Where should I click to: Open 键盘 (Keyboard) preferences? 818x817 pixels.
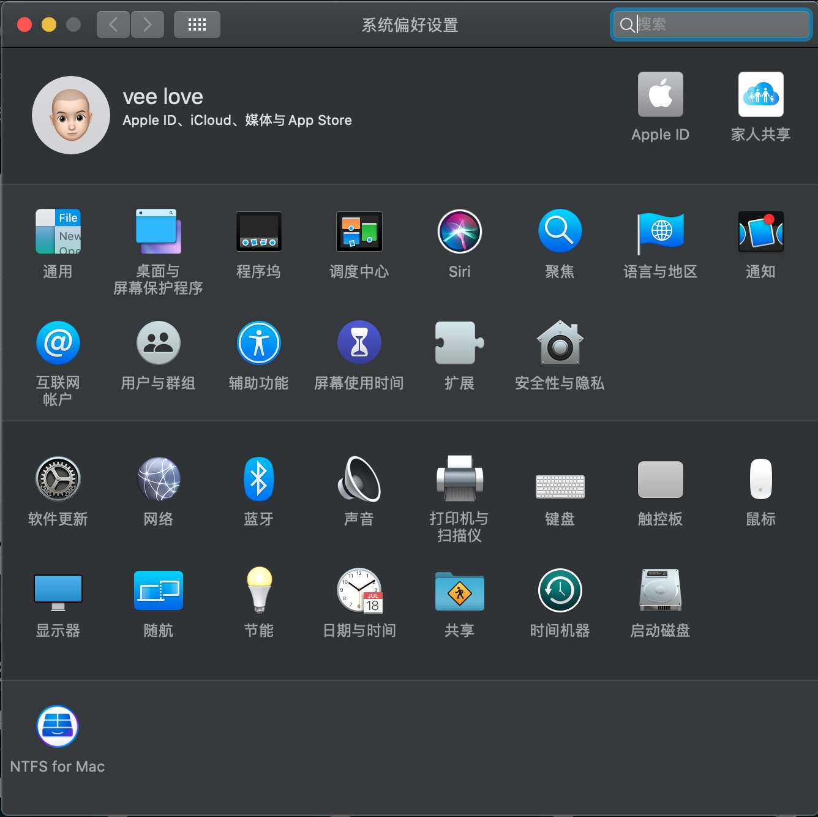pos(560,486)
